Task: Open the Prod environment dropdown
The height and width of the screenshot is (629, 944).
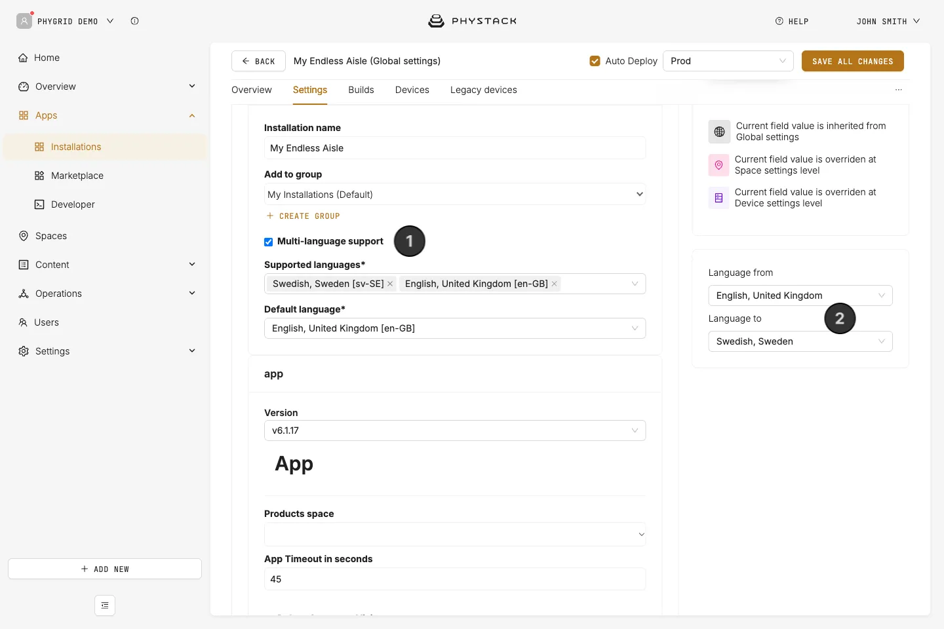Action: 728,61
